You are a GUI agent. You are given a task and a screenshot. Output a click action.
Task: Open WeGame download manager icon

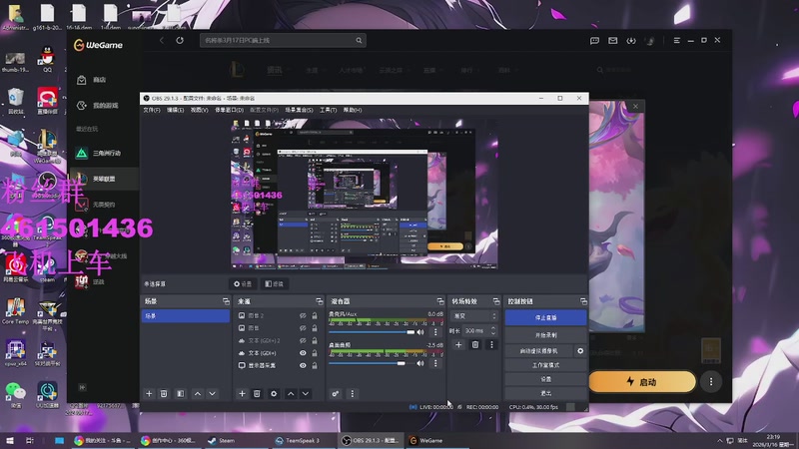click(631, 40)
